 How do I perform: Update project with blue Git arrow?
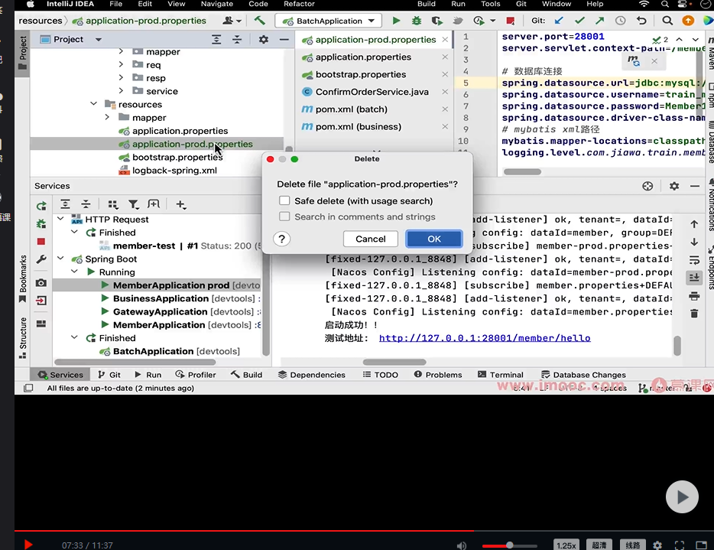coord(559,21)
